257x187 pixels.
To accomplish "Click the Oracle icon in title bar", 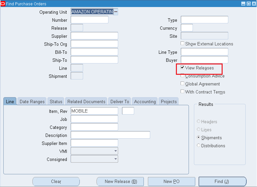I will click(x=3, y=4).
